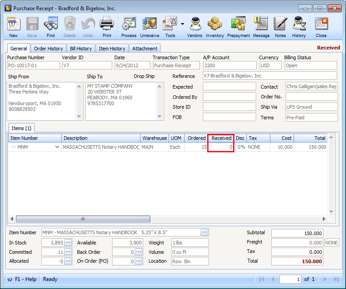Click the record number box
Viewport: 346px width, 289px height.
coord(290,279)
